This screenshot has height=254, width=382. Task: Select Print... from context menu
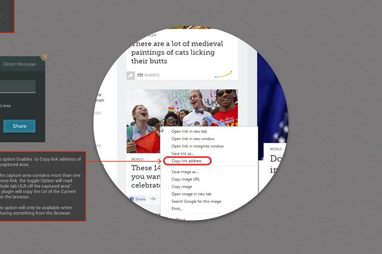177,209
